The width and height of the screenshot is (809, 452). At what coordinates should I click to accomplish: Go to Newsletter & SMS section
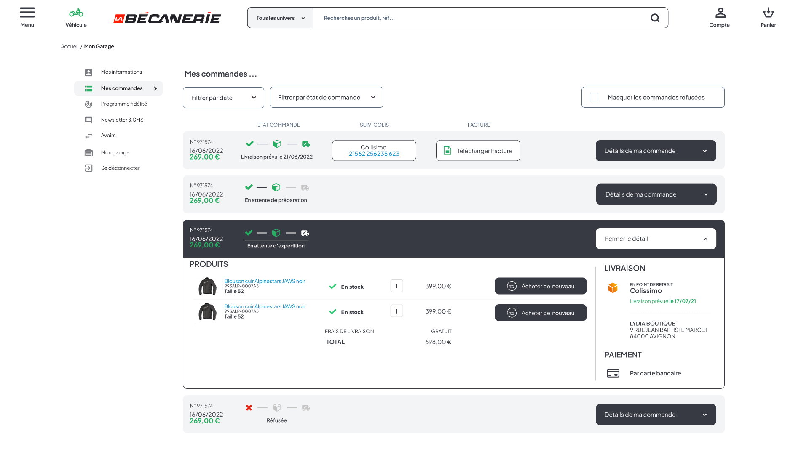122,120
